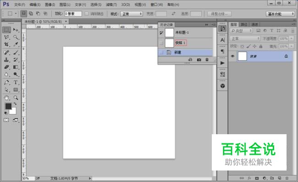Open the 文件(F) menu
Image resolution: width=298 pixels, height=182 pixels.
pyautogui.click(x=20, y=5)
